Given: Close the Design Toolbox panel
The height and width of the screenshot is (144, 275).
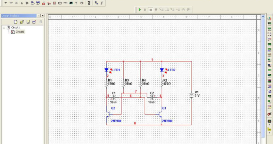Looking at the screenshot, I should coord(43,16).
